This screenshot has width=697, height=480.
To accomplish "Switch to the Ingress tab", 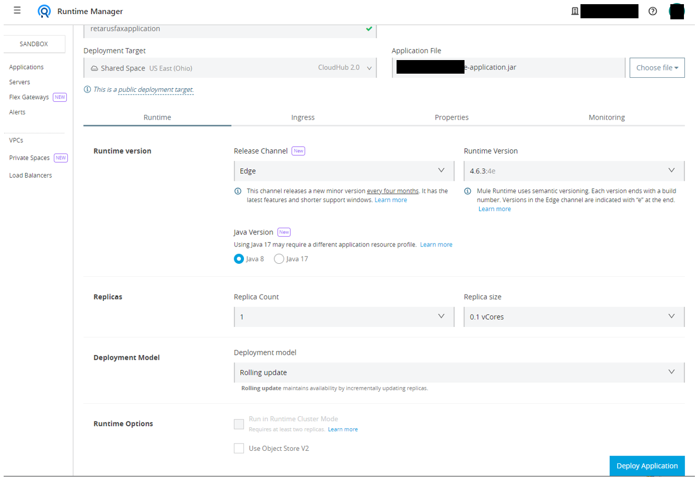I will click(303, 118).
